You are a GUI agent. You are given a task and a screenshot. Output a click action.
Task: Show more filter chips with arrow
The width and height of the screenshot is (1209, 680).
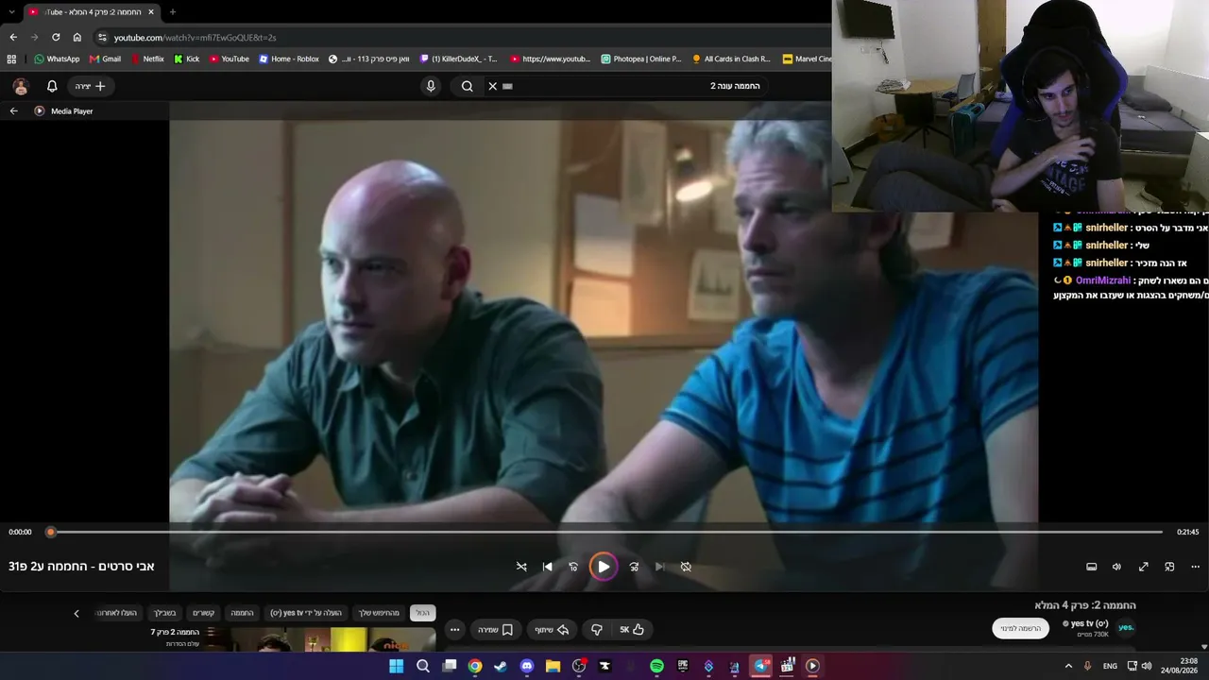(77, 613)
